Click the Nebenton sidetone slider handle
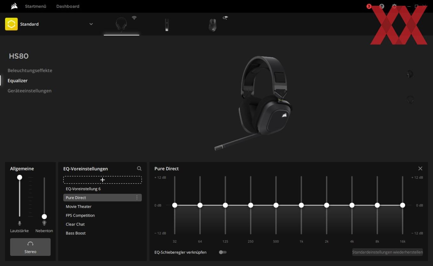433x266 pixels. click(x=44, y=217)
